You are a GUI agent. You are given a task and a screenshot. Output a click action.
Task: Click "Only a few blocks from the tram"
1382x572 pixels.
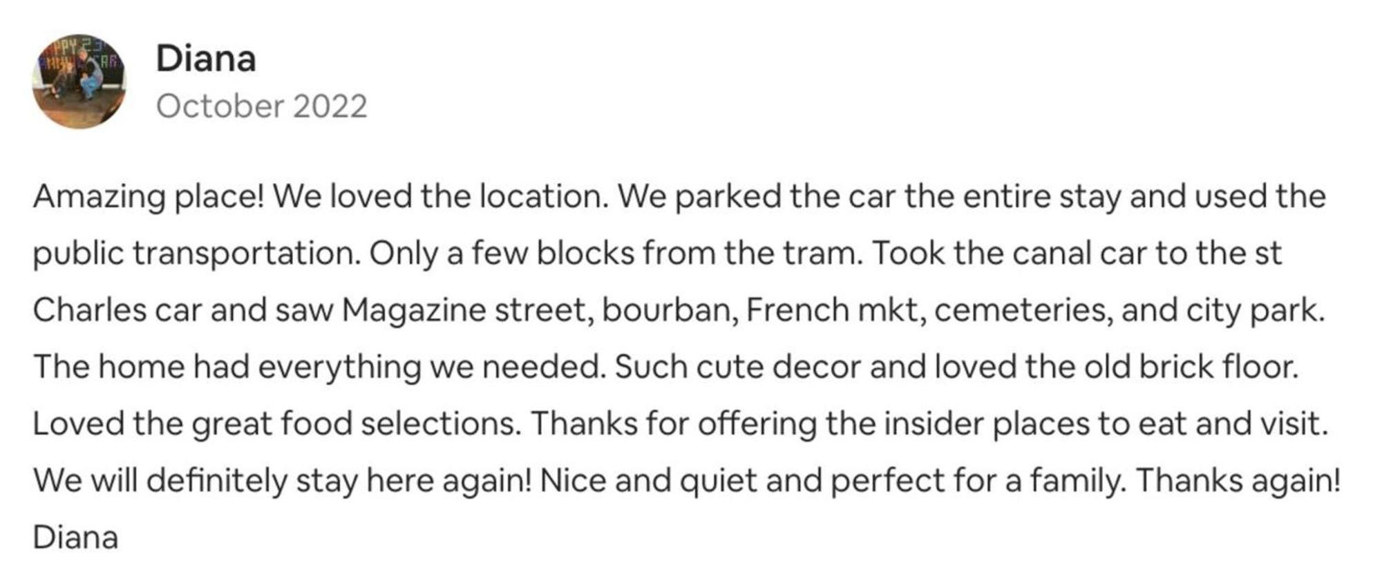tap(615, 254)
